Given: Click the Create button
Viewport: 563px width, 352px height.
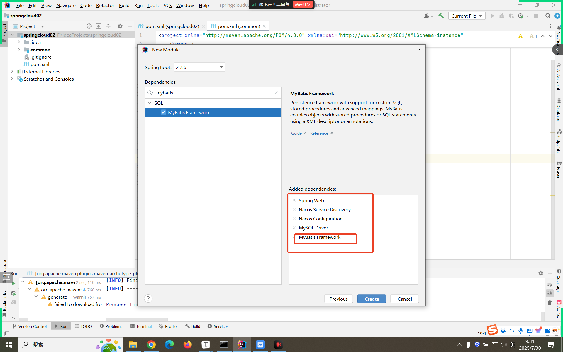Looking at the screenshot, I should tap(372, 299).
